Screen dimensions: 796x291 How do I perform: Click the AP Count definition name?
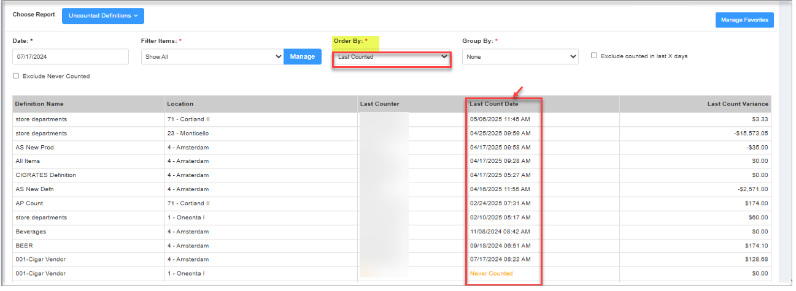point(29,203)
